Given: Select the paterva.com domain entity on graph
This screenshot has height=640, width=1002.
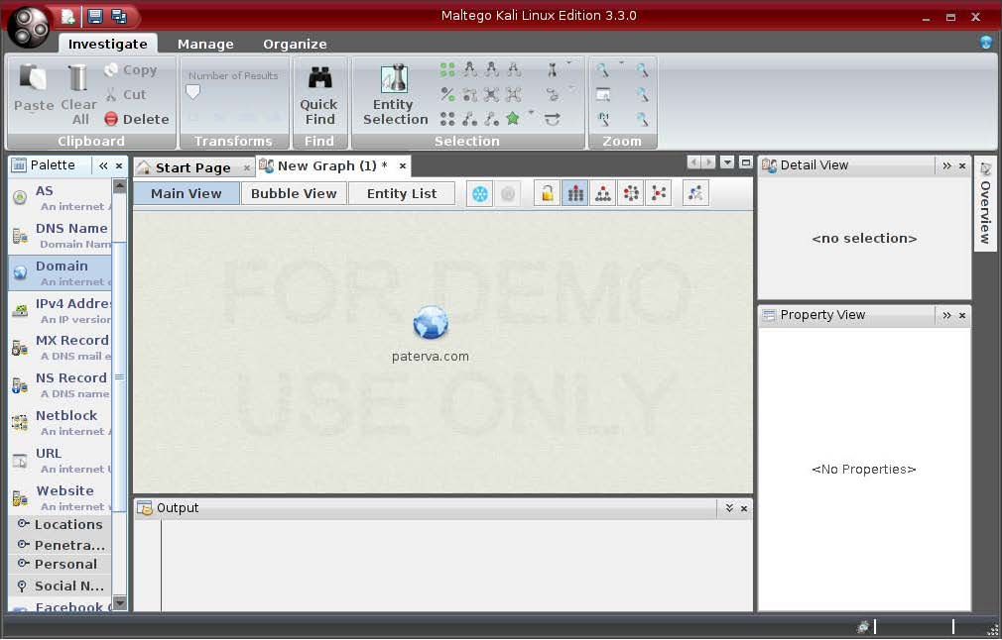Looking at the screenshot, I should (430, 324).
